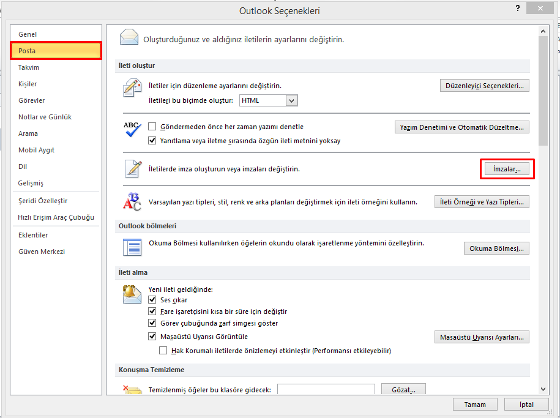The width and height of the screenshot is (560, 418).
Task: Open the Arama category
Action: tap(56, 133)
